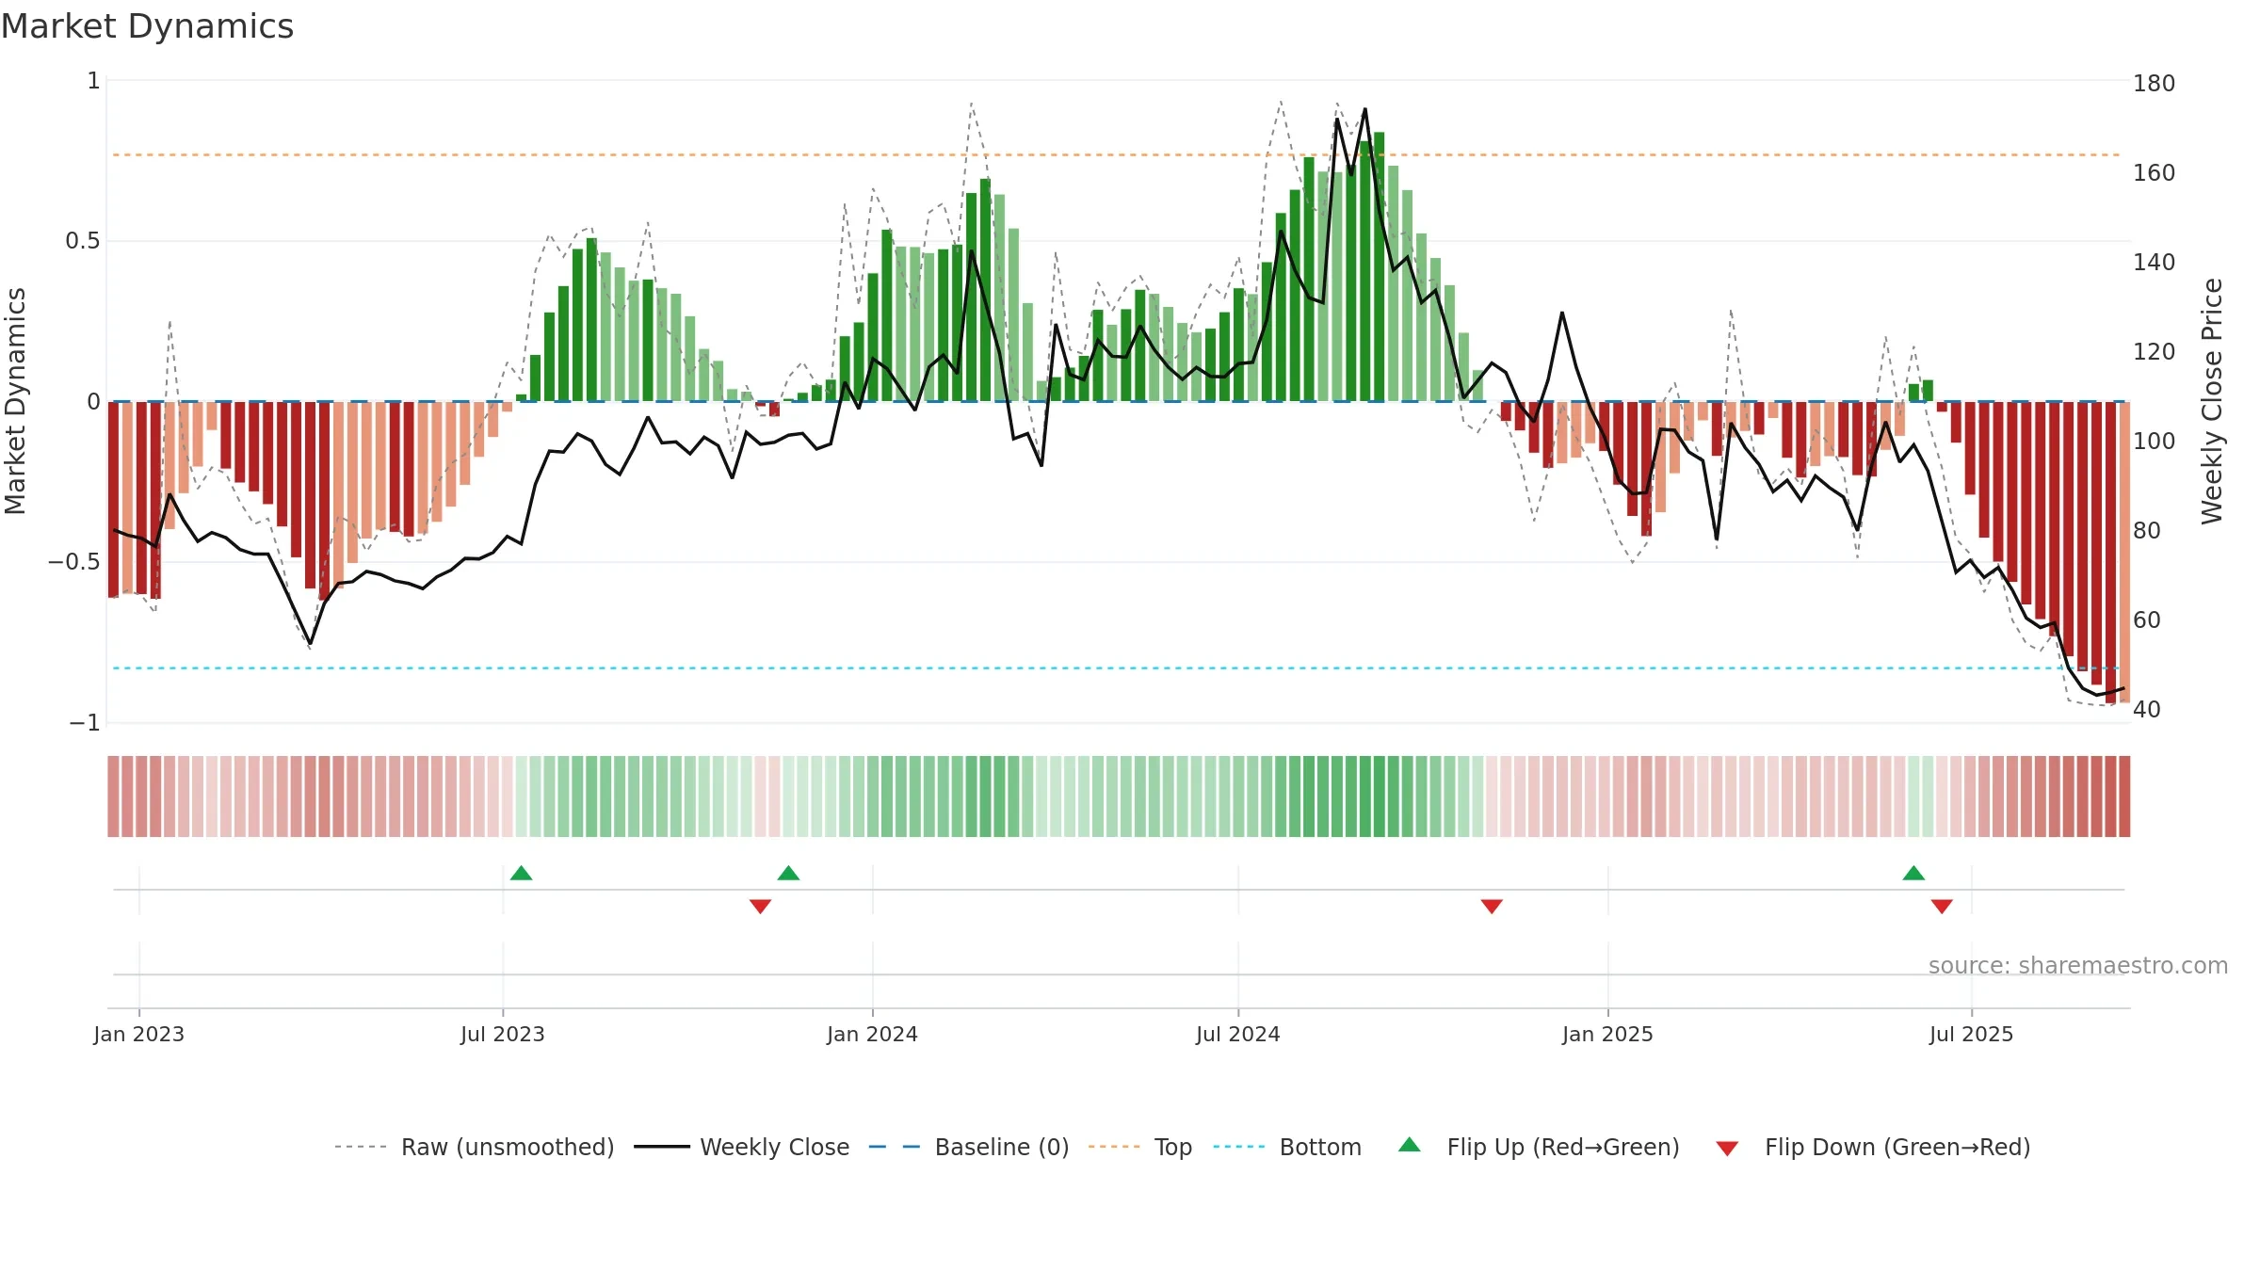Click the orange dotted Top threshold line
Image resolution: width=2260 pixels, height=1271 pixels.
[x=1116, y=154]
